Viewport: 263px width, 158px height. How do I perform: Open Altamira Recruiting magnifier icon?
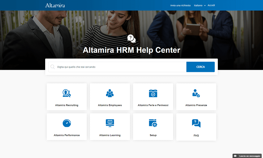click(67, 93)
